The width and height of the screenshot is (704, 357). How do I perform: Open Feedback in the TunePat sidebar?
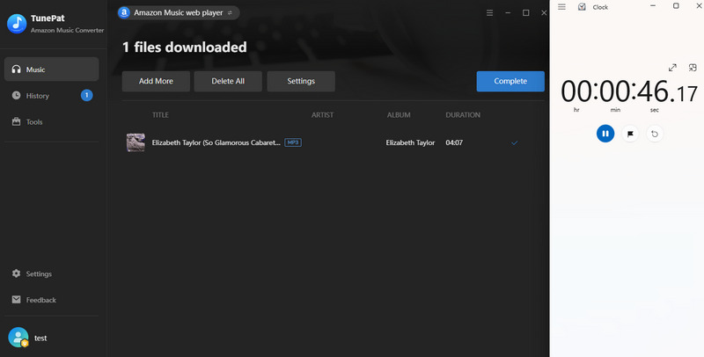[x=51, y=300]
